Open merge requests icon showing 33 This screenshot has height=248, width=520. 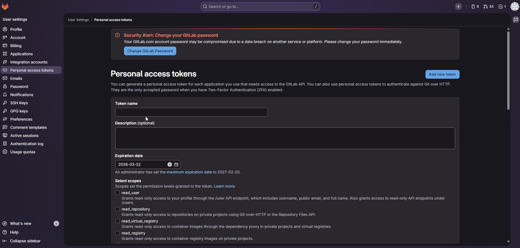click(x=488, y=6)
